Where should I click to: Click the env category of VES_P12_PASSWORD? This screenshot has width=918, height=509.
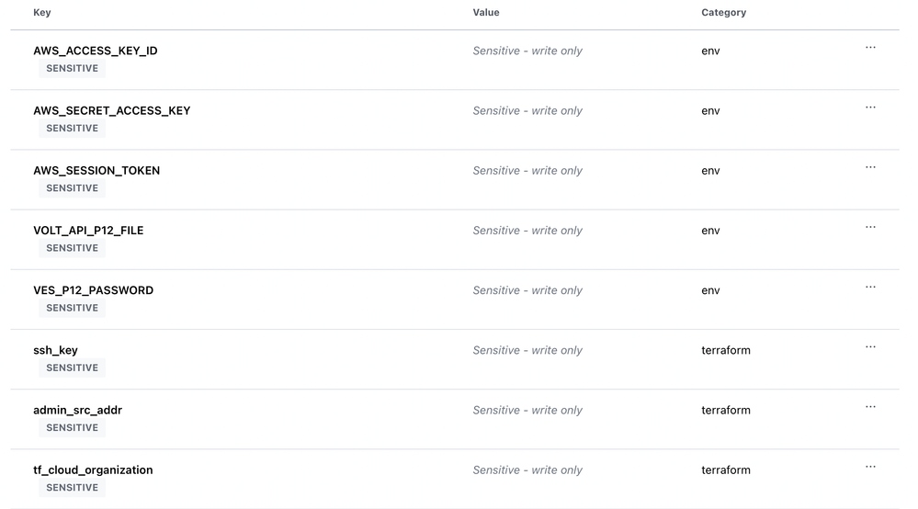point(710,290)
